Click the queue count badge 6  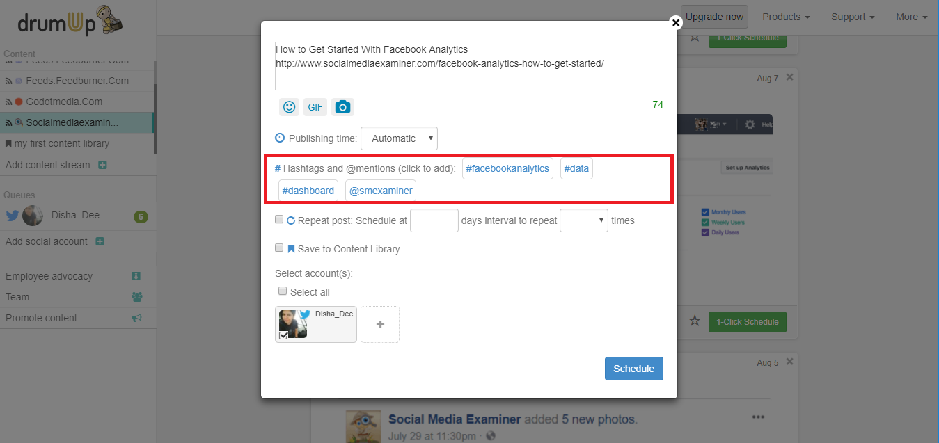141,217
